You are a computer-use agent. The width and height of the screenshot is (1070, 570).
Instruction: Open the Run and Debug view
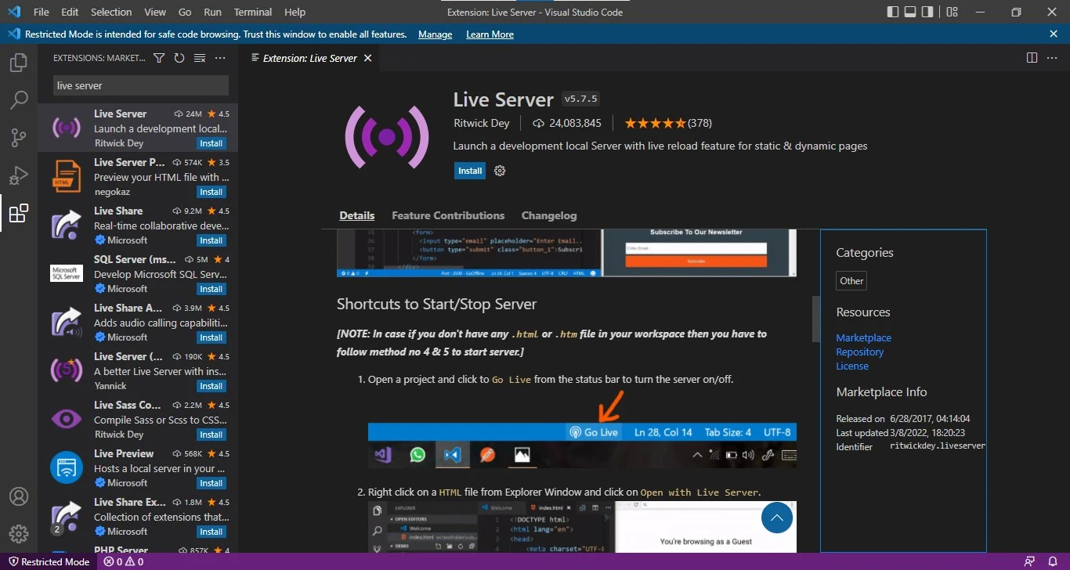coord(19,175)
